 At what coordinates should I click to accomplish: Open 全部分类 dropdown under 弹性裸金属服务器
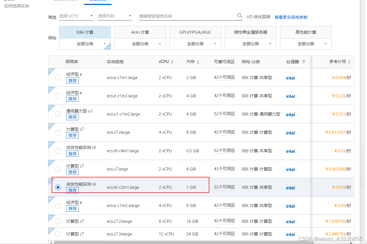(x=250, y=44)
